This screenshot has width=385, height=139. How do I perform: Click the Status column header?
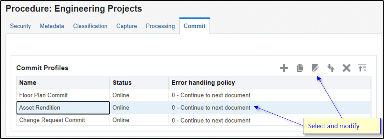(122, 83)
